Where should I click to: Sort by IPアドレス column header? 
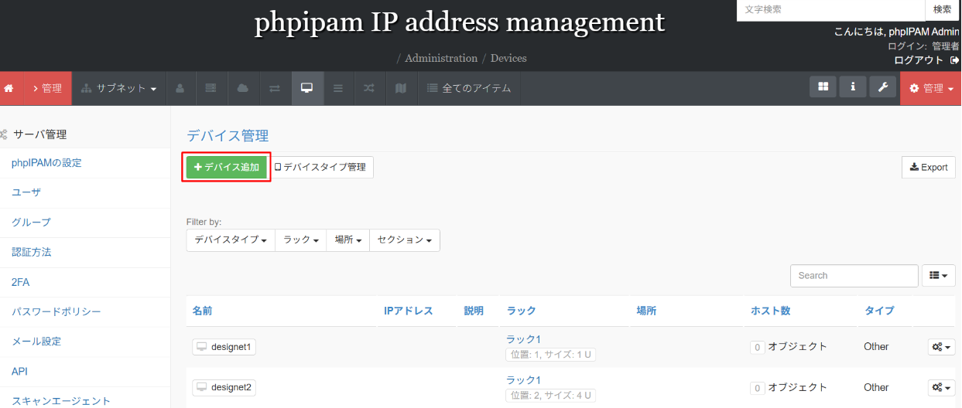(408, 311)
